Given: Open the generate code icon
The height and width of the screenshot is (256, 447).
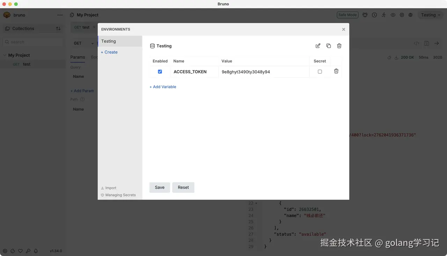Looking at the screenshot, I should tap(417, 43).
